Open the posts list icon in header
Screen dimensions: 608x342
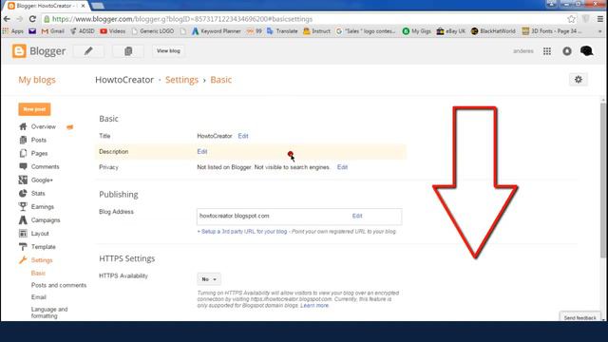pyautogui.click(x=128, y=50)
